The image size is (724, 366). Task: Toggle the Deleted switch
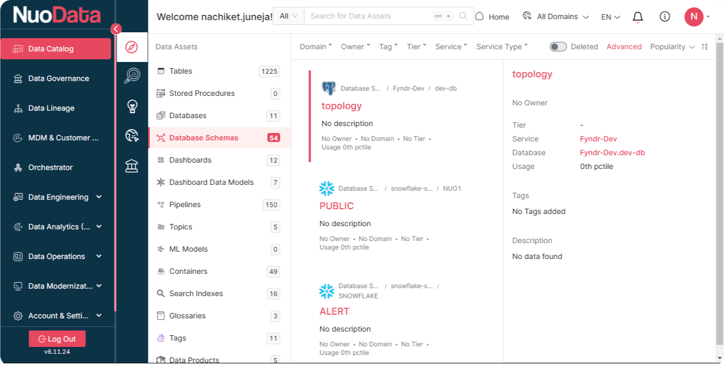tap(558, 47)
